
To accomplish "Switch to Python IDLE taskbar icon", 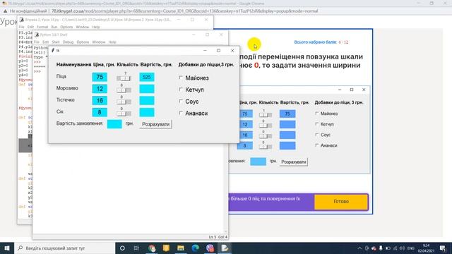I will tap(225, 248).
